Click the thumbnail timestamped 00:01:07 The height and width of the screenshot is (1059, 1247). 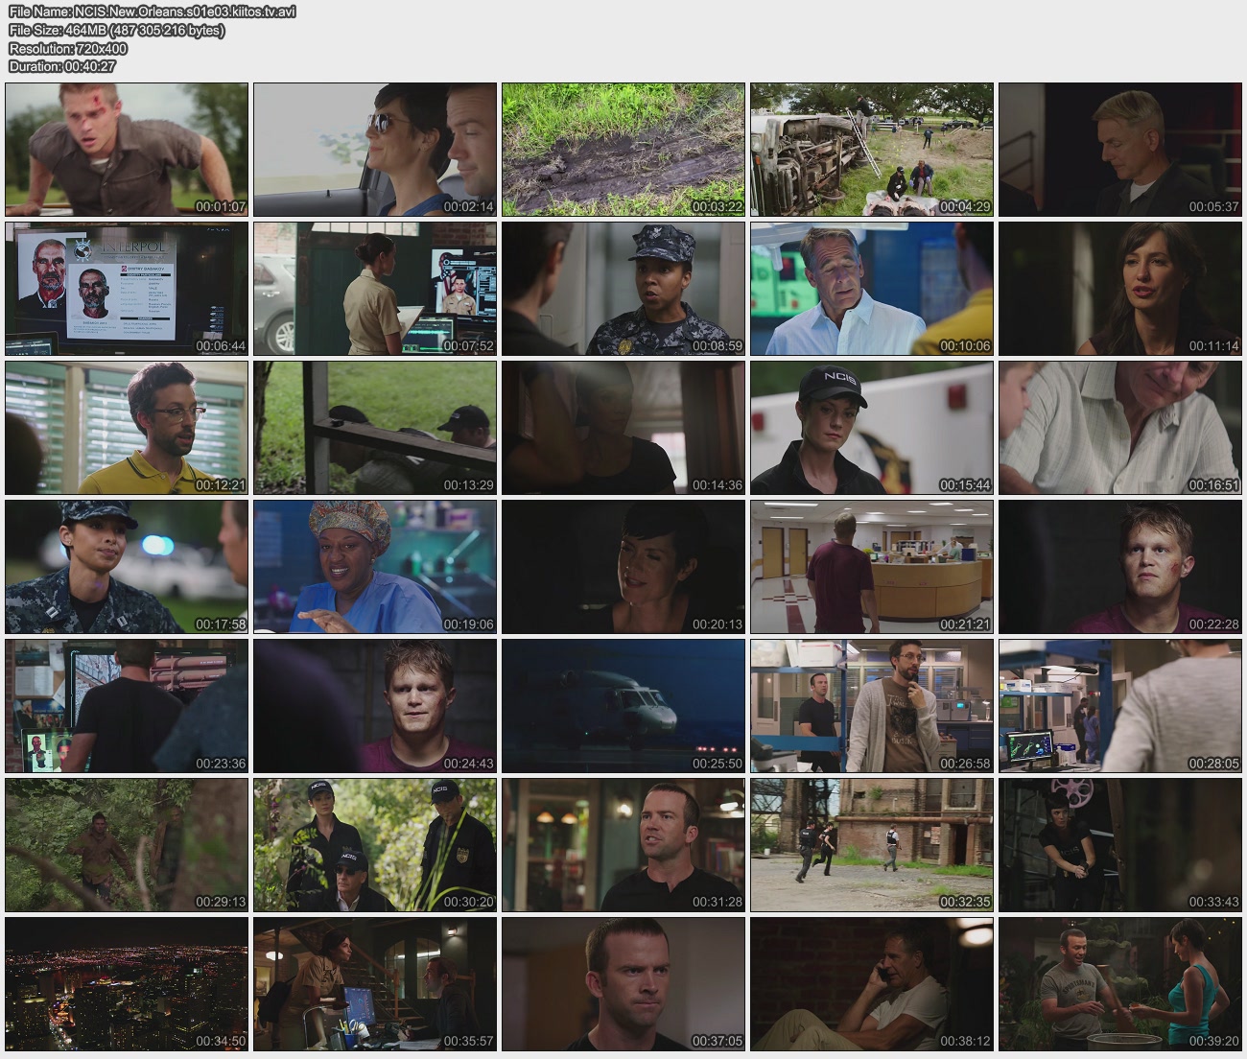[x=127, y=150]
